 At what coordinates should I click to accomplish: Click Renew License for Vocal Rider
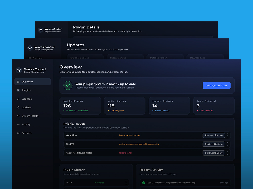(x=214, y=135)
